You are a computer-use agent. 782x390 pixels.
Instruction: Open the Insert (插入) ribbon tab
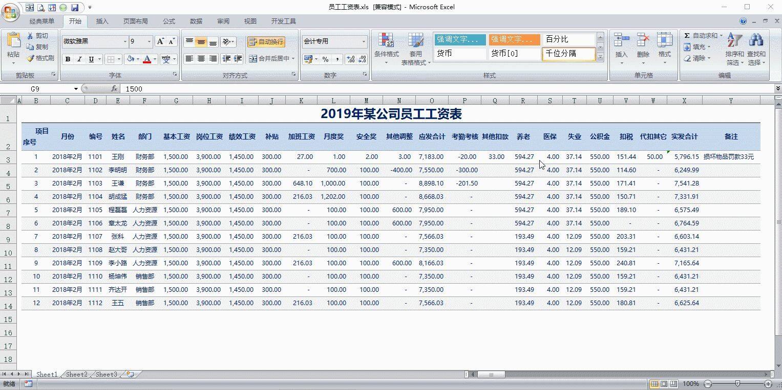102,21
